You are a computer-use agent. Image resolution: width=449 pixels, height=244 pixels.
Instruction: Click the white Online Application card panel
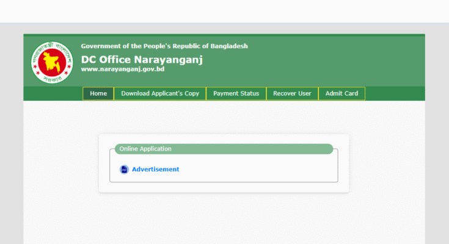pos(224,187)
